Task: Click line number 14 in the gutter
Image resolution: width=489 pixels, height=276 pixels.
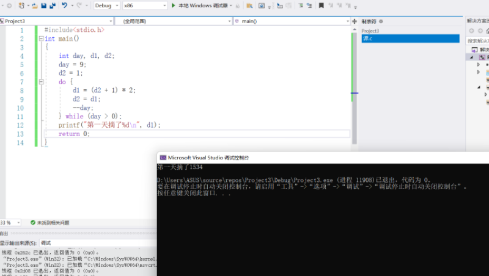Action: click(x=20, y=143)
